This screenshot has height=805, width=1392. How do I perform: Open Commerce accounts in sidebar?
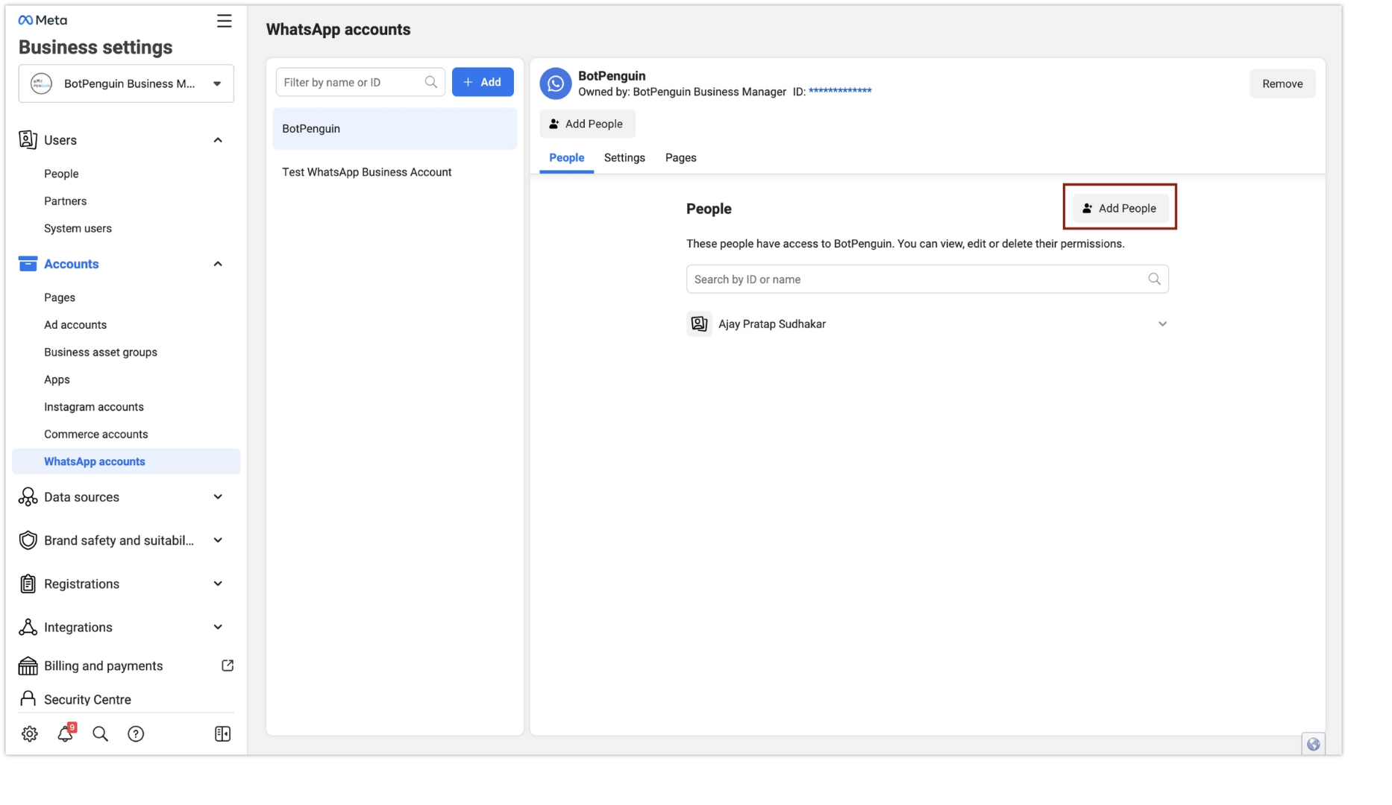(96, 435)
